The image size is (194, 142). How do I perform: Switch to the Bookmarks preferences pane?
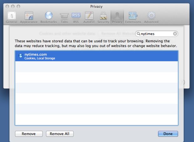(x=48, y=17)
